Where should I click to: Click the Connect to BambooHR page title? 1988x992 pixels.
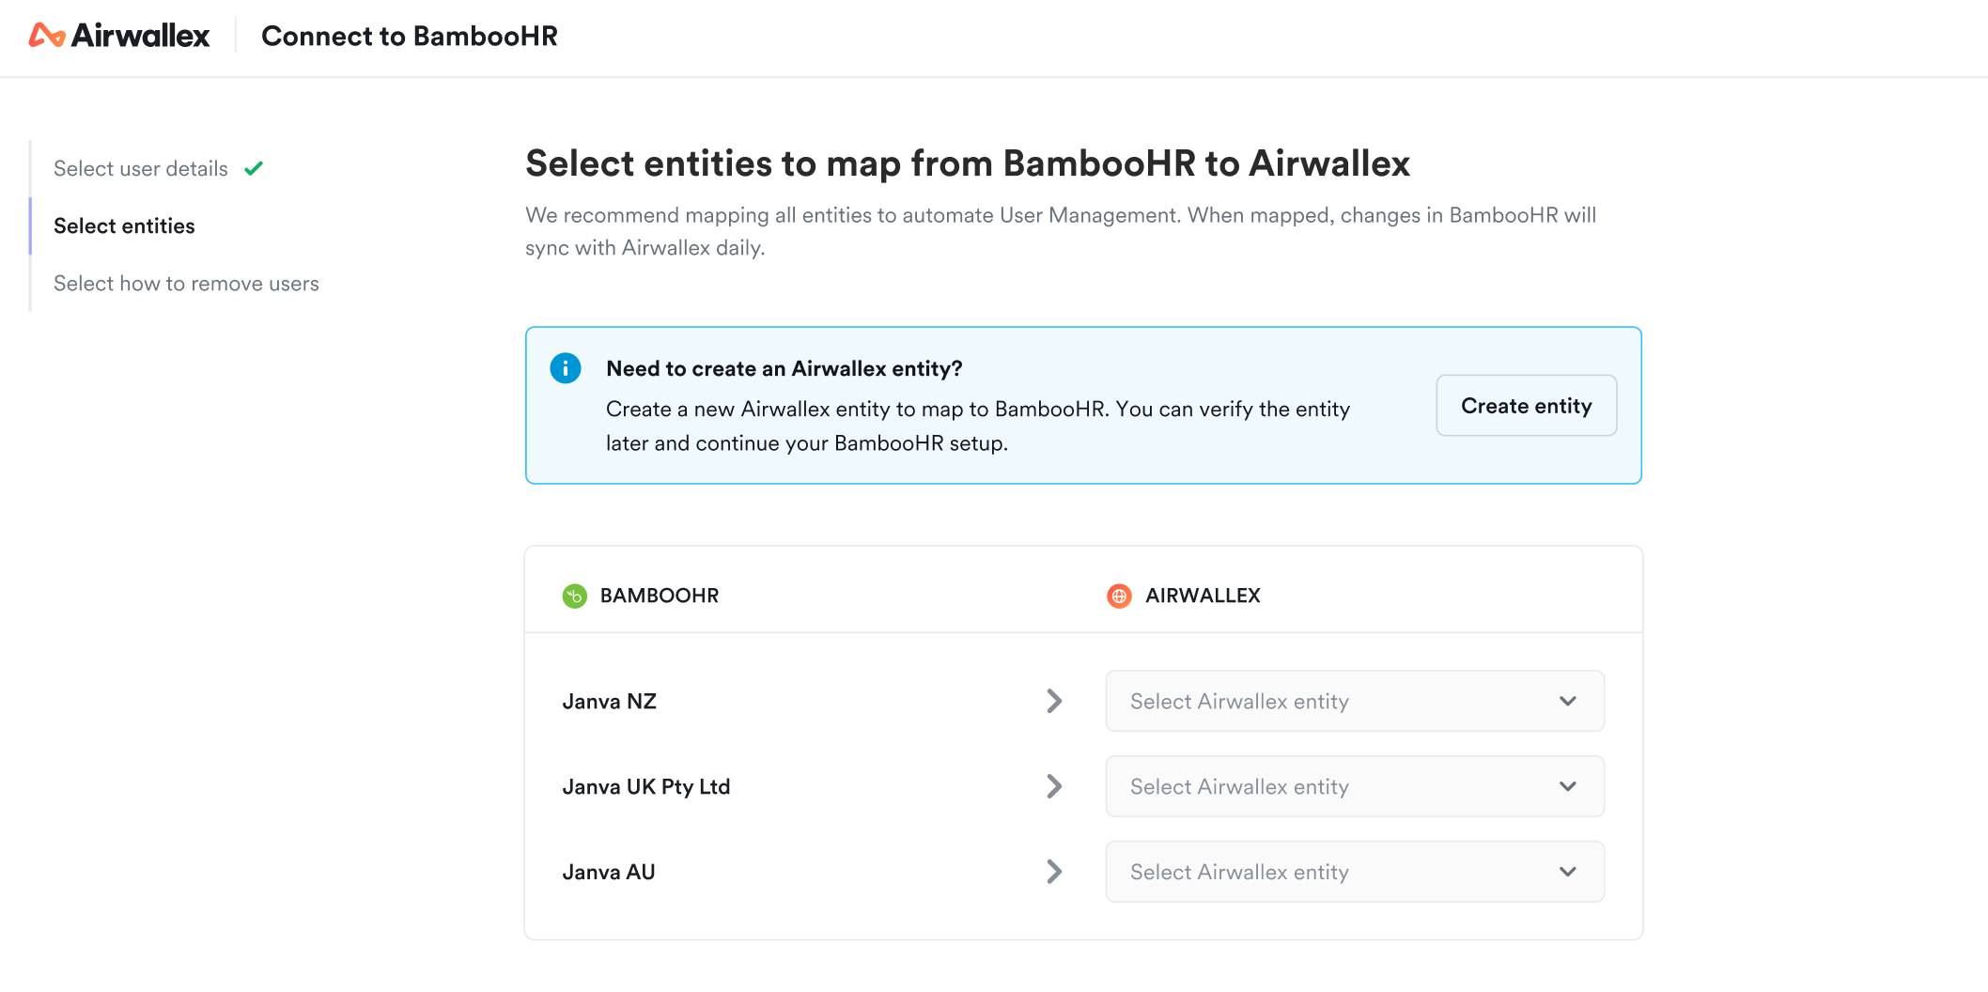pos(409,37)
